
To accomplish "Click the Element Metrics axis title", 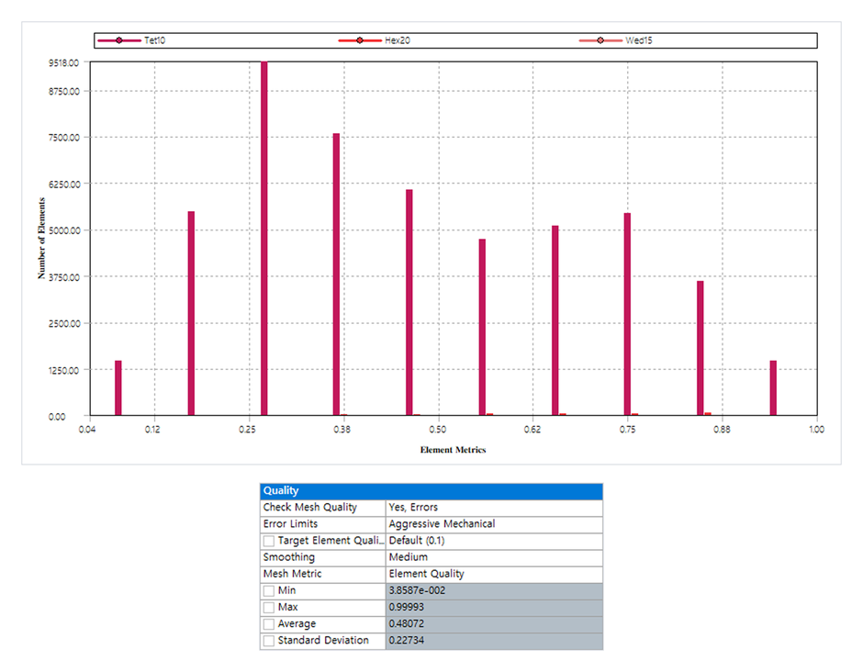I will click(453, 450).
